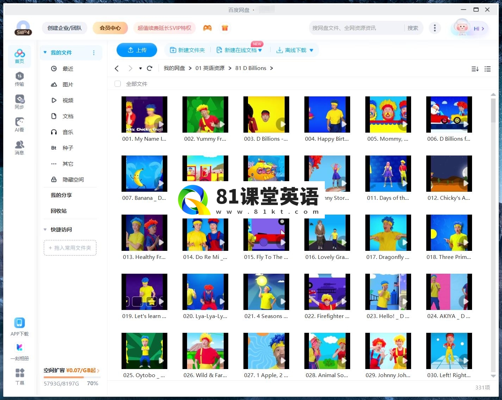Go to 01 英语资源 breadcrumb
The image size is (502, 400).
tap(210, 68)
